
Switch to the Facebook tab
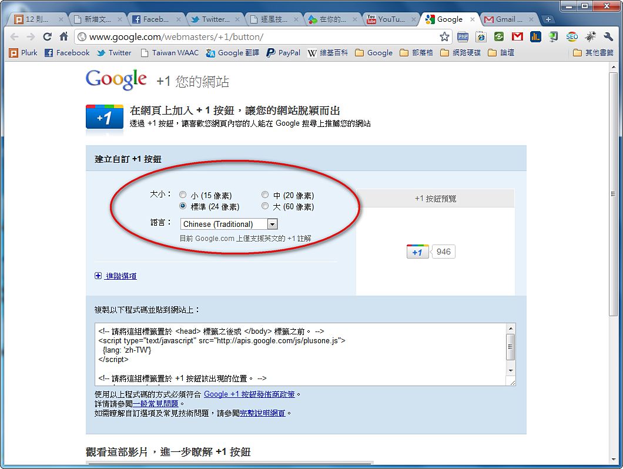(x=156, y=19)
